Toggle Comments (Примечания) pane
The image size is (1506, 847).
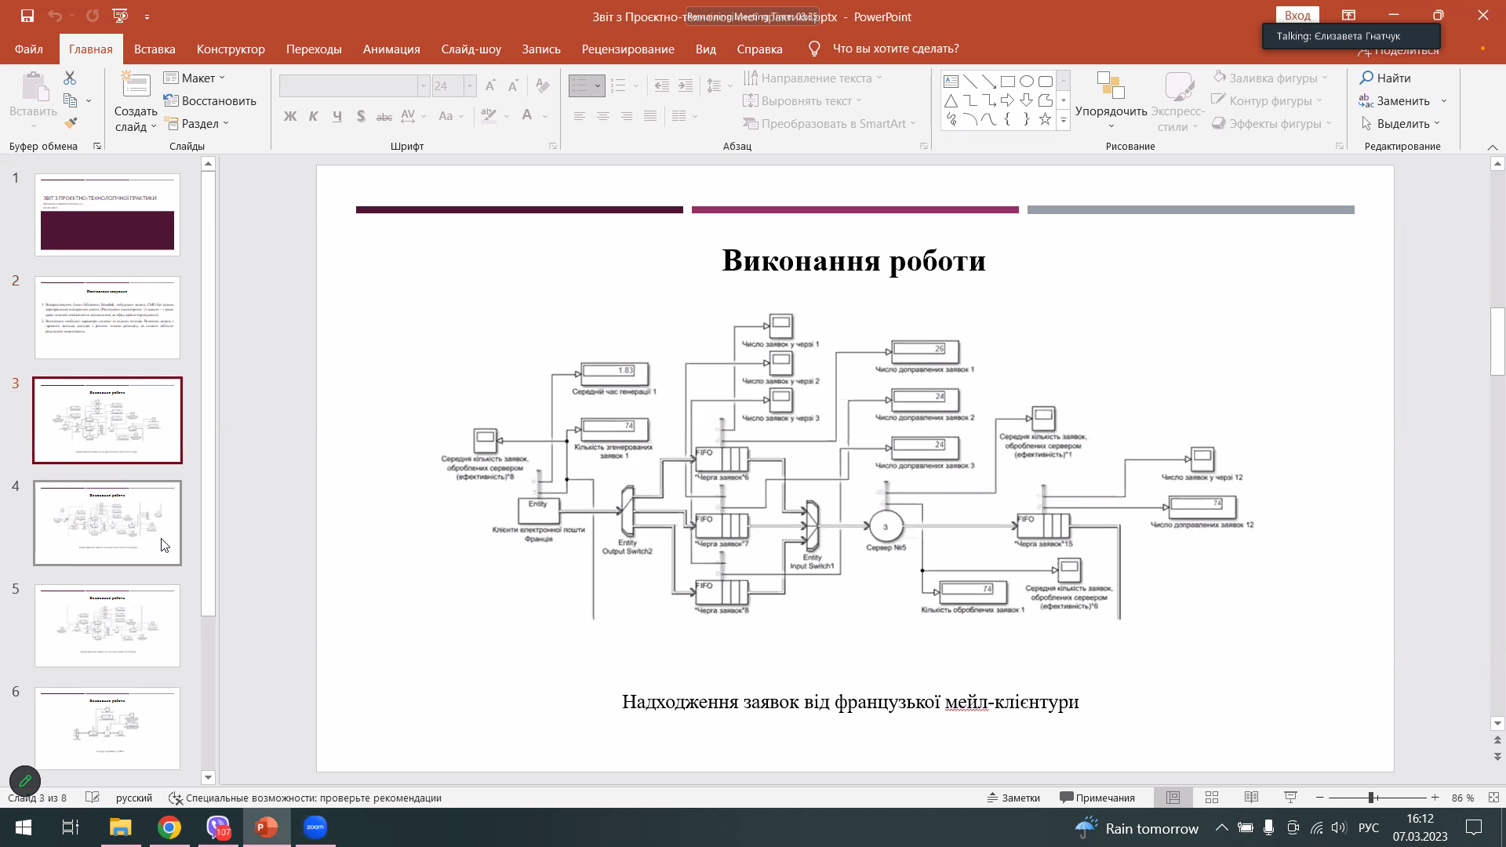1097,798
